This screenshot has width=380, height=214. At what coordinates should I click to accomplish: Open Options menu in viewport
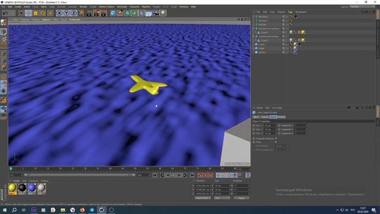pyautogui.click(x=46, y=20)
